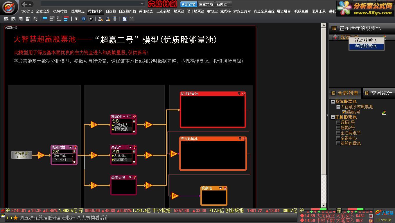This screenshot has width=395, height=223.
Task: Click the gray list document toolbar icon
Action: (x=115, y=19)
